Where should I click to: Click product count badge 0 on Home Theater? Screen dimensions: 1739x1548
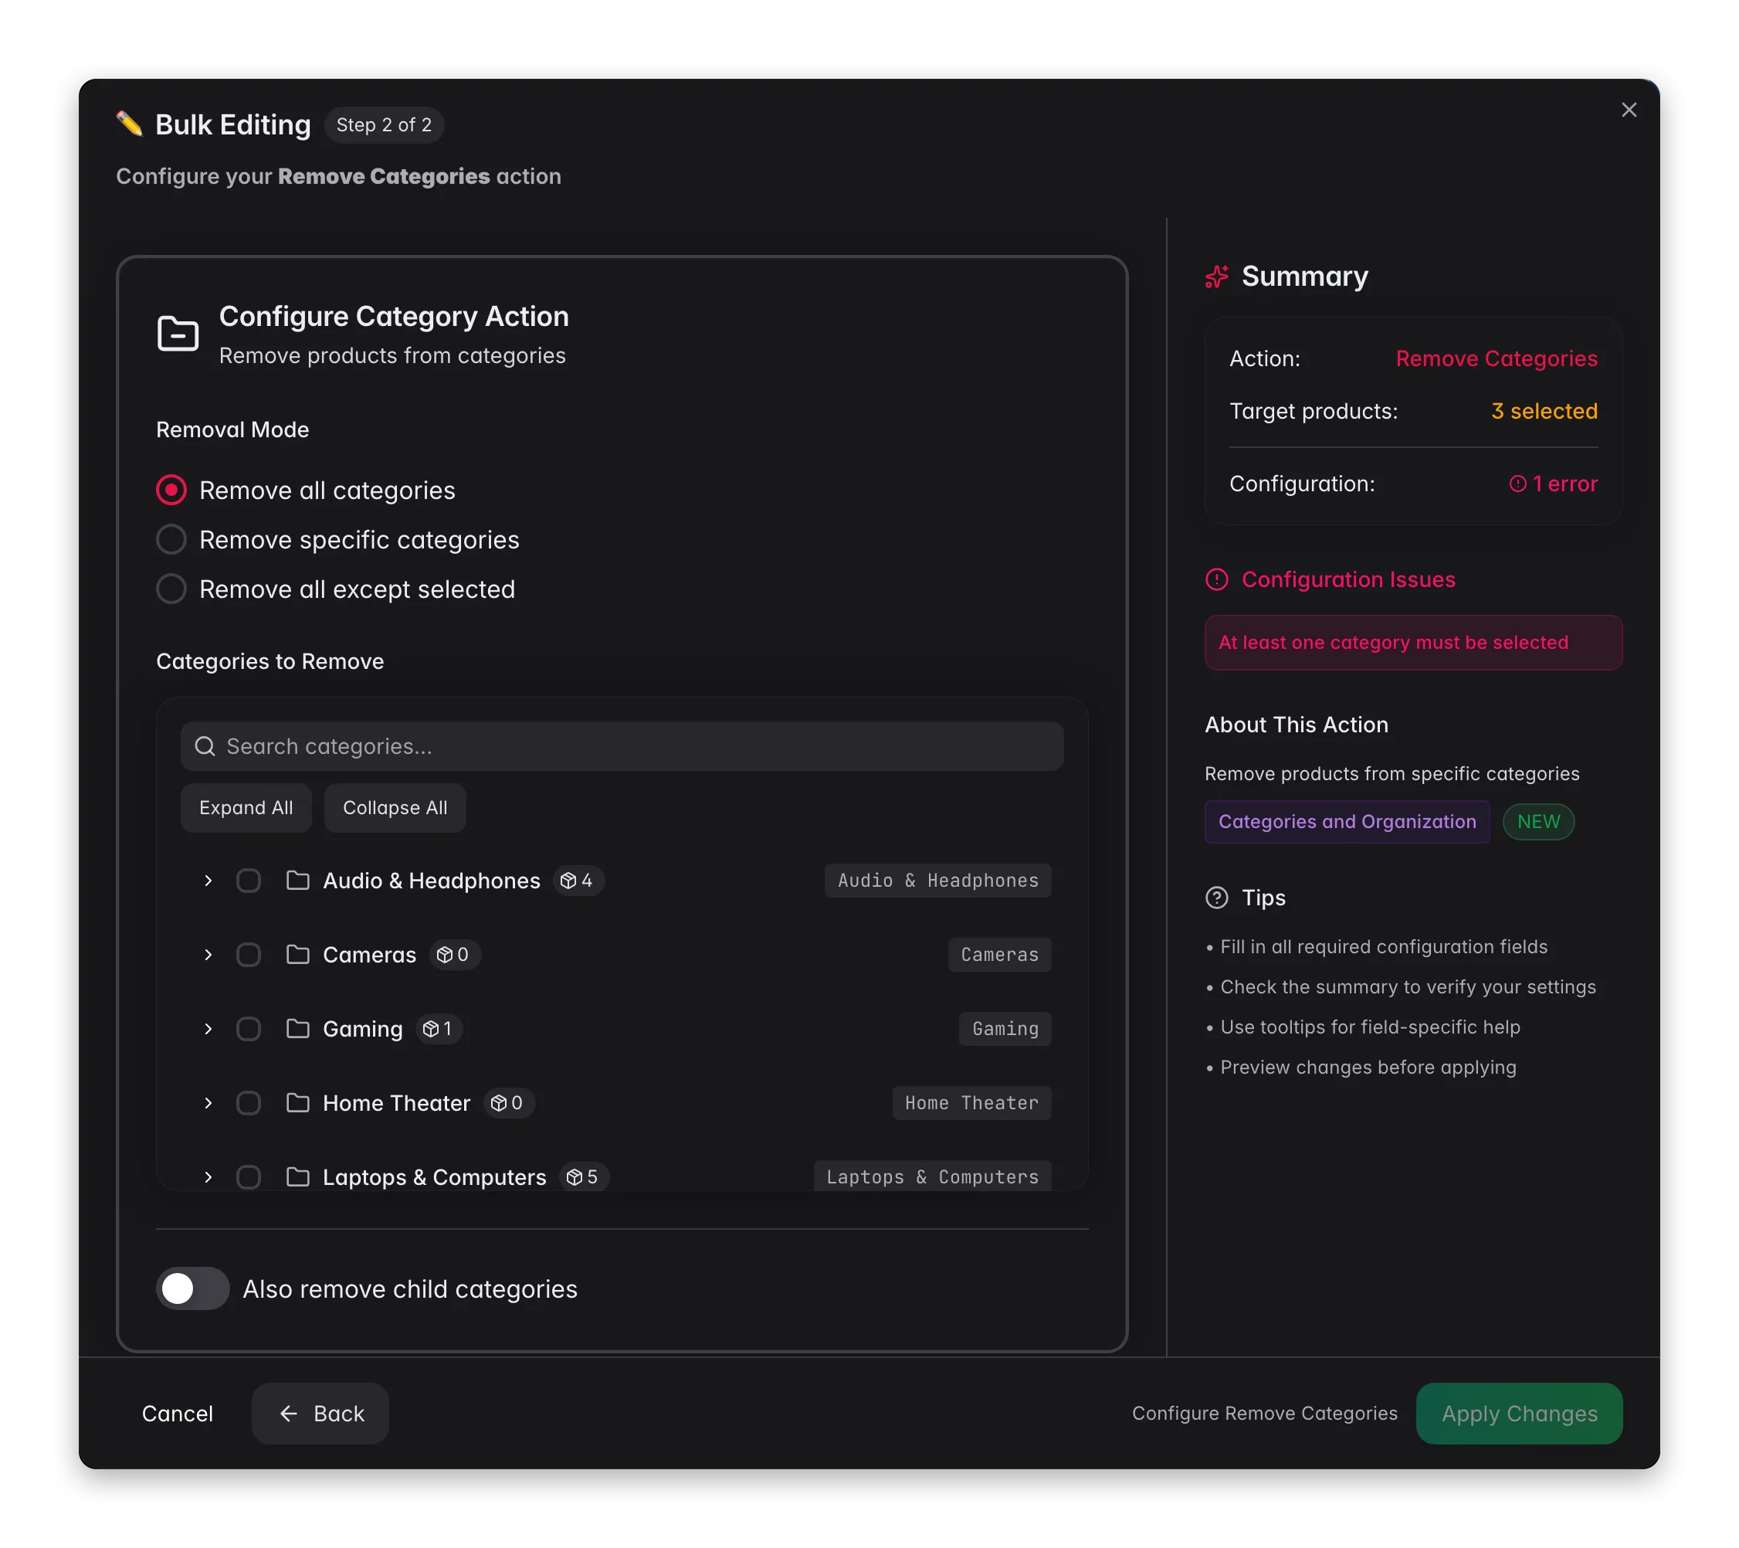click(x=509, y=1102)
